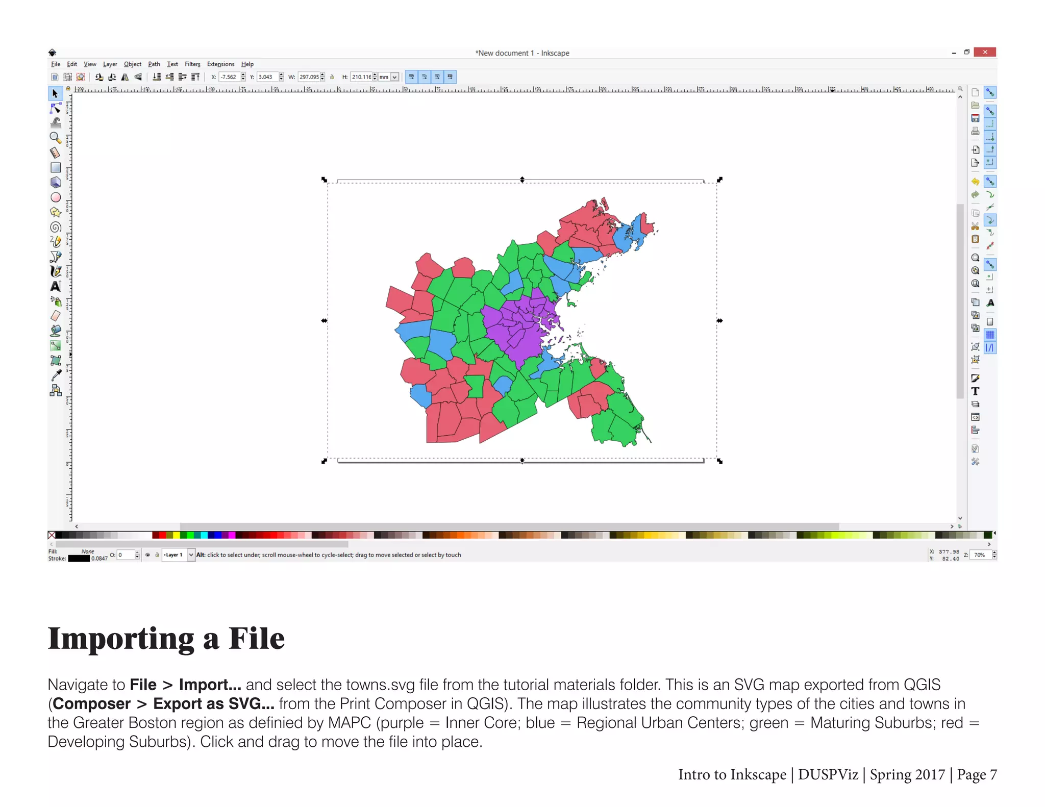Activate the Spiral tool
The width and height of the screenshot is (1045, 807).
[x=56, y=227]
